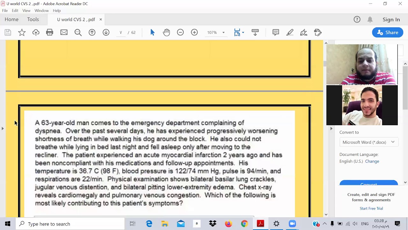The image size is (408, 230).
Task: Select the Hand pan tool
Action: coord(166,32)
